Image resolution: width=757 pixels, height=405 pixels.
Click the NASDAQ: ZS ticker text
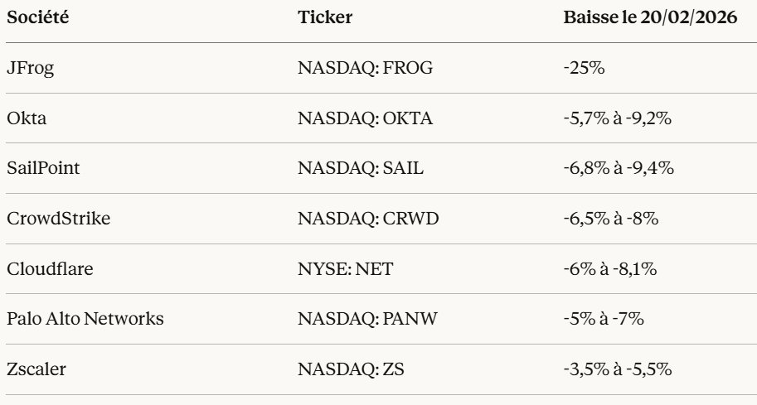(352, 369)
